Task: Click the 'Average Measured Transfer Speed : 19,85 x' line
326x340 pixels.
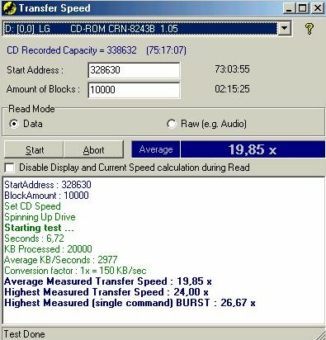Action: (x=108, y=281)
